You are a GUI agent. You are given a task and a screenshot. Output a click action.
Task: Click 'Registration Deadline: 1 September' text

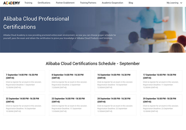pos(20,85)
